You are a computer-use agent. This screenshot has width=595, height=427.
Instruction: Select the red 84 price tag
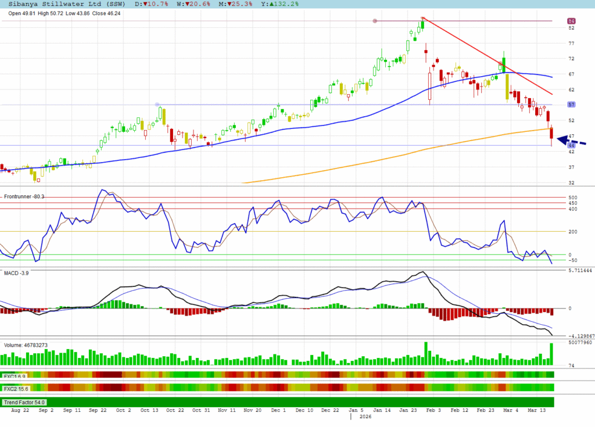pos(571,21)
